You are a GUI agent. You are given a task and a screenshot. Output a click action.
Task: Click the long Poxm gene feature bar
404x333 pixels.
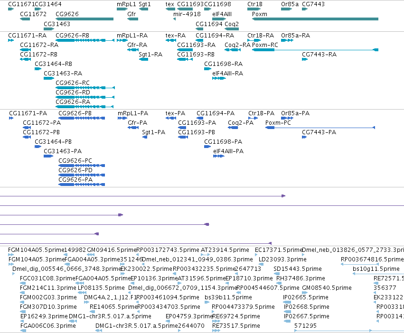(315, 19)
